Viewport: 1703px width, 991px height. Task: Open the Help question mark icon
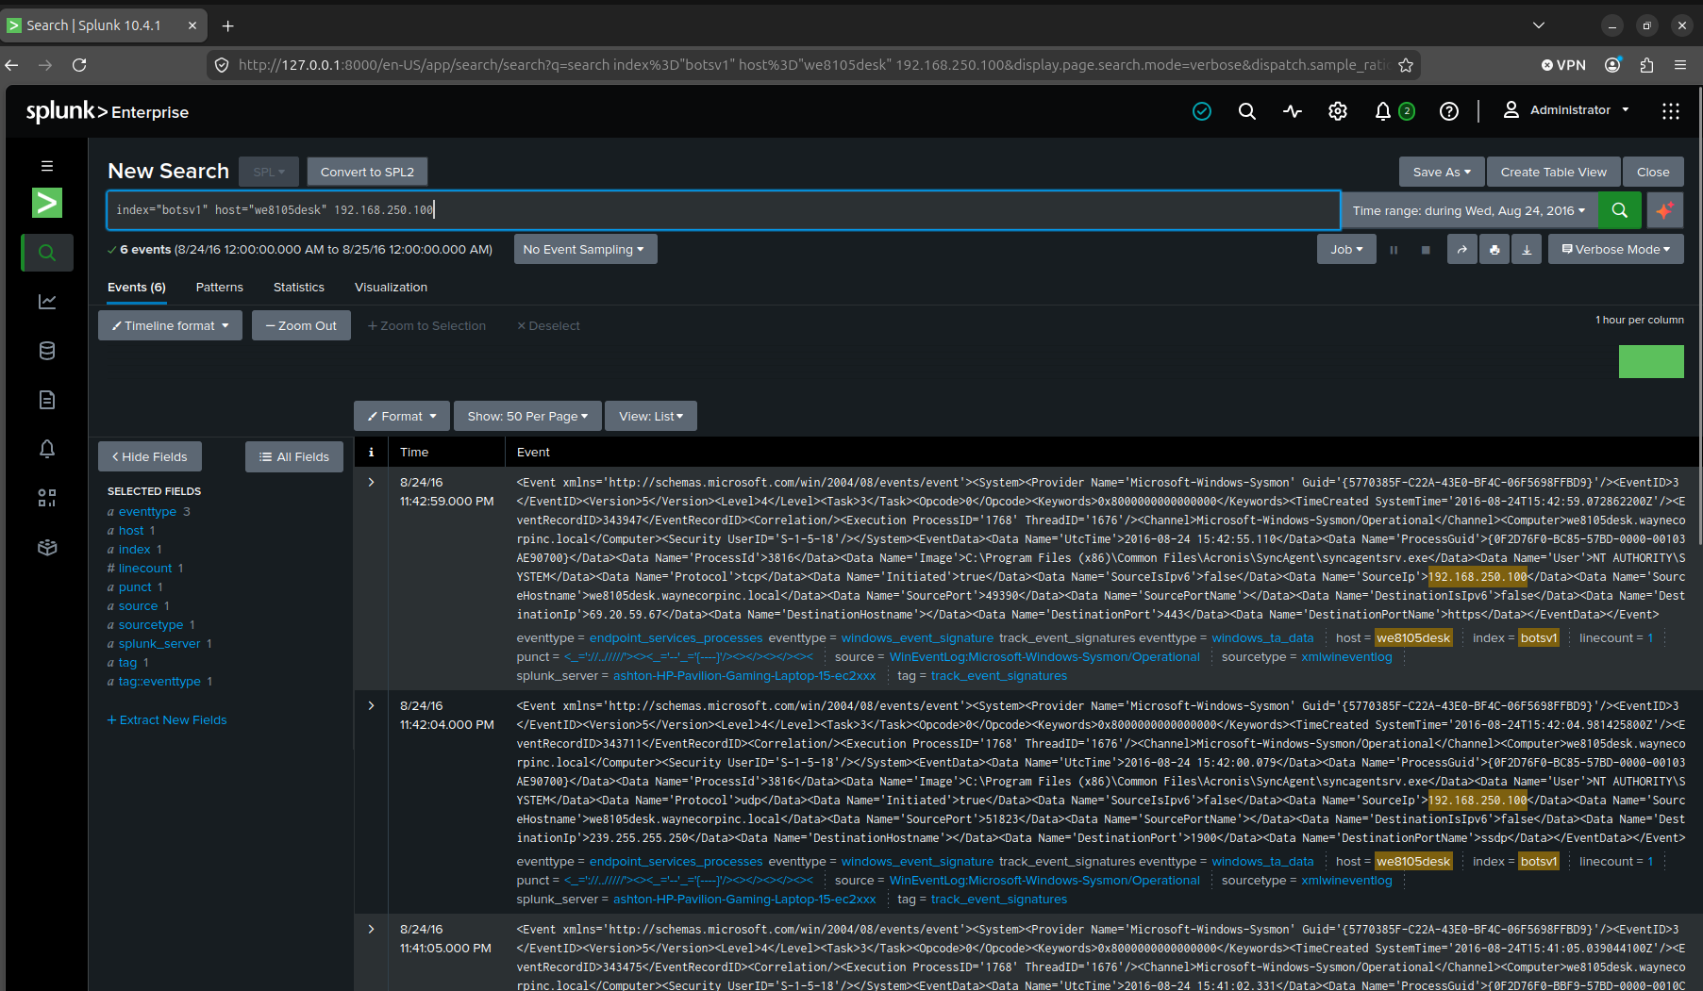click(1449, 111)
